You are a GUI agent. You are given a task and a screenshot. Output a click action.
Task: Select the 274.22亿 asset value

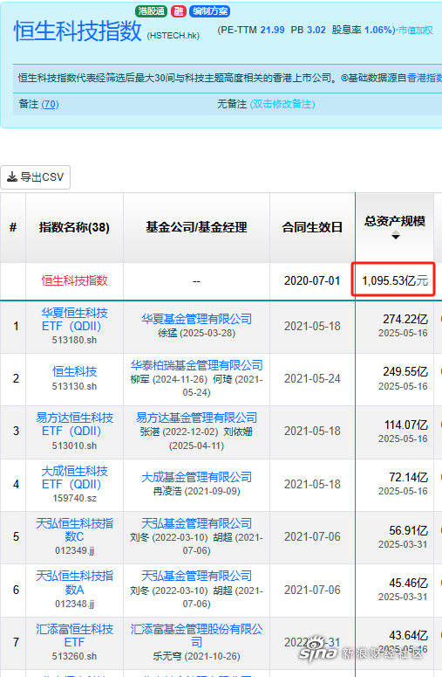tap(405, 319)
